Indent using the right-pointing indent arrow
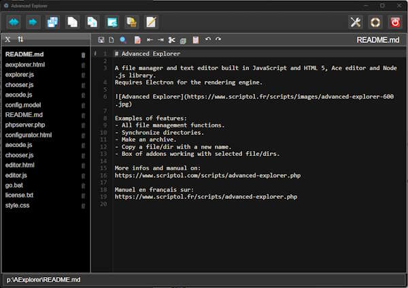The image size is (408, 288). pos(160,40)
